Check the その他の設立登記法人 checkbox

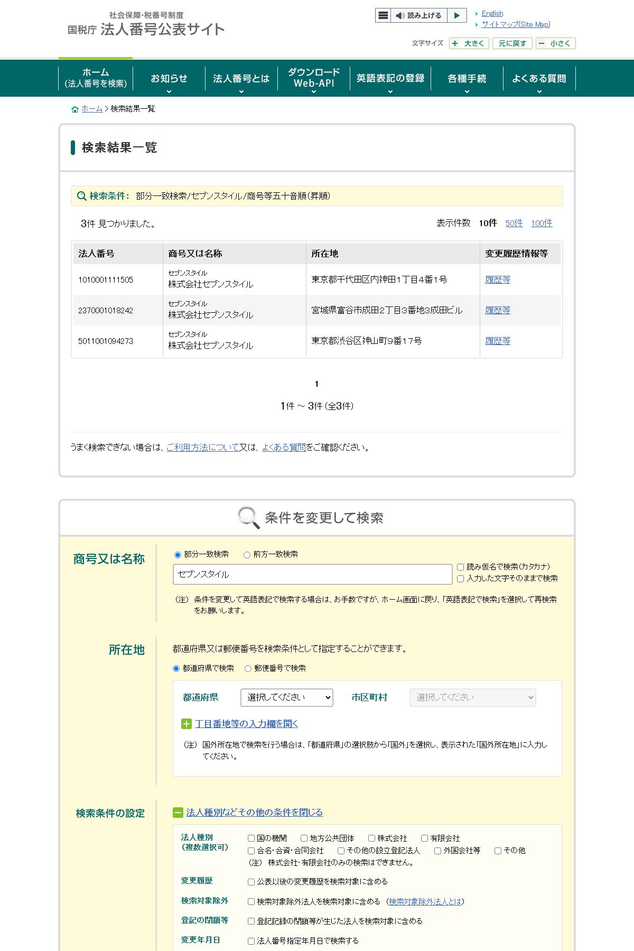coord(341,851)
